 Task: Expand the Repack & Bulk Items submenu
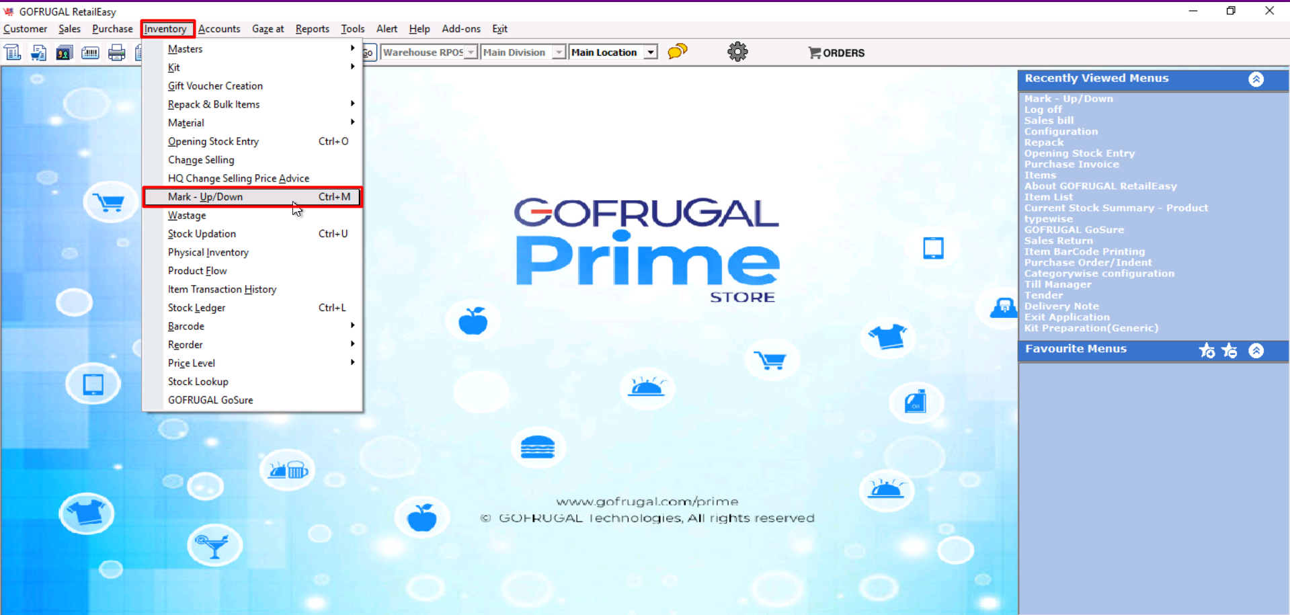[x=253, y=104]
